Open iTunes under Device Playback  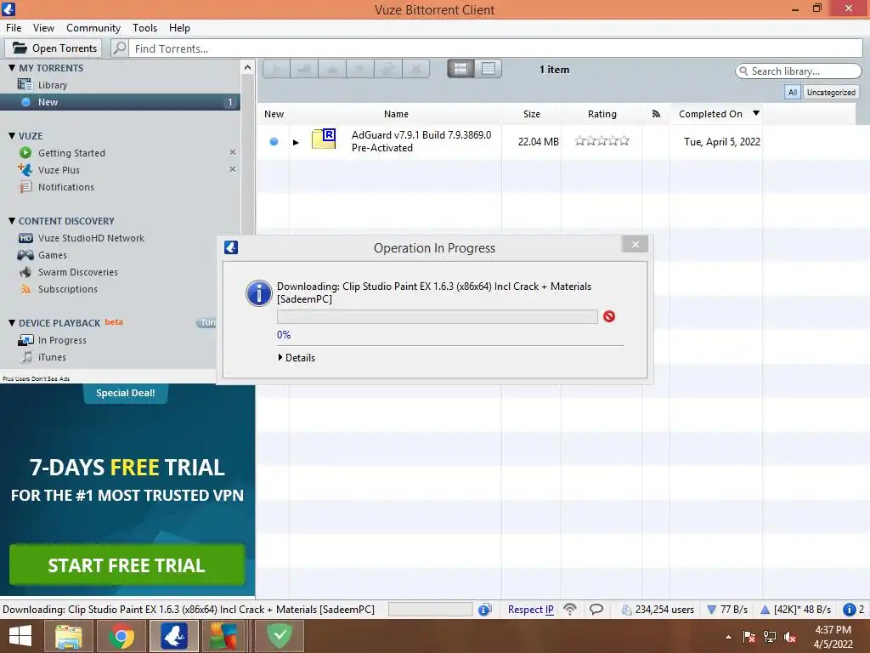[x=52, y=357]
